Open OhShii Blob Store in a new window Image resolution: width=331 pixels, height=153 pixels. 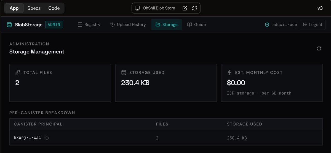coord(185,8)
